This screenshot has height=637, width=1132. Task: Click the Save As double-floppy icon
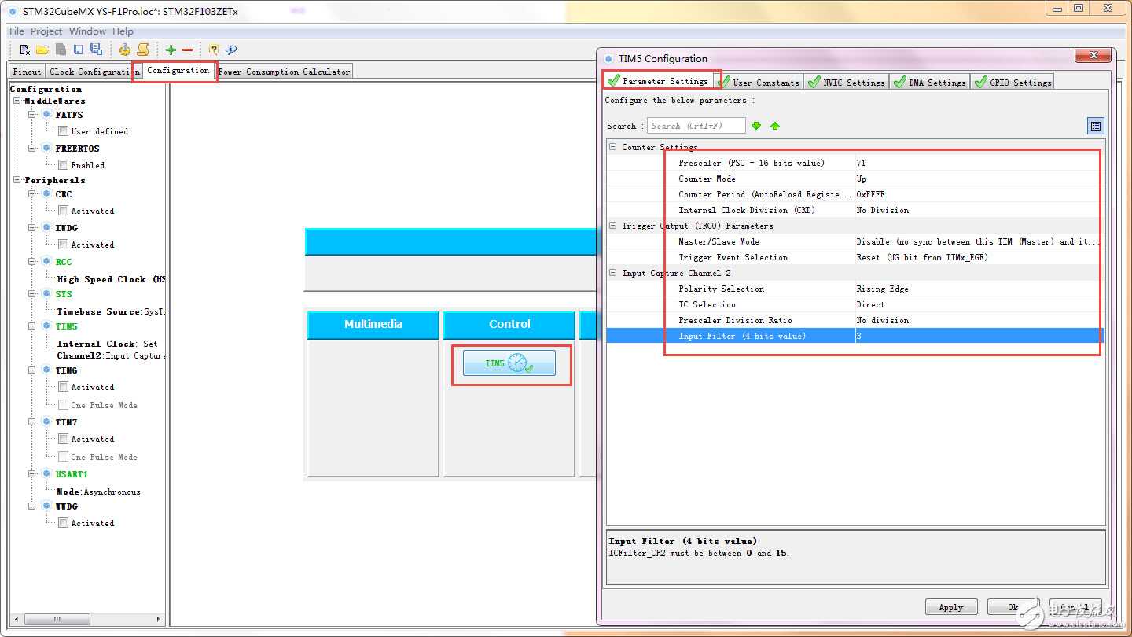tap(96, 50)
